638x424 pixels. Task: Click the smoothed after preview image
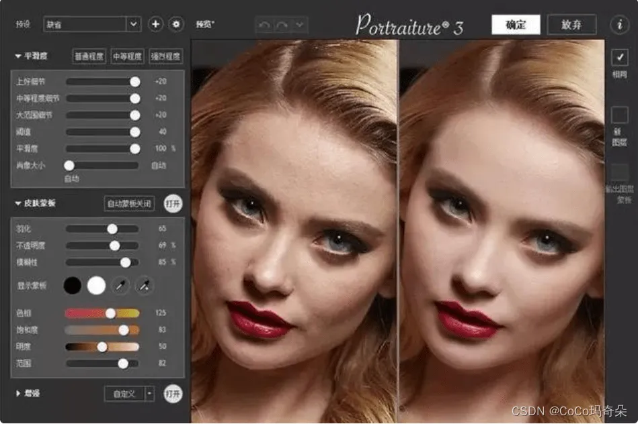click(502, 231)
